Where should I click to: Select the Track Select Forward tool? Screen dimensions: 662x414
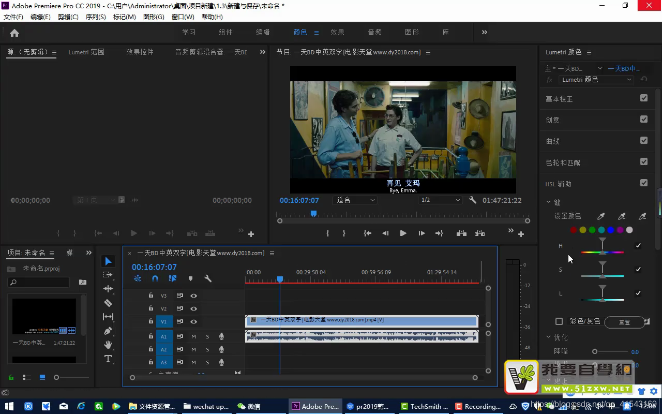coord(108,275)
